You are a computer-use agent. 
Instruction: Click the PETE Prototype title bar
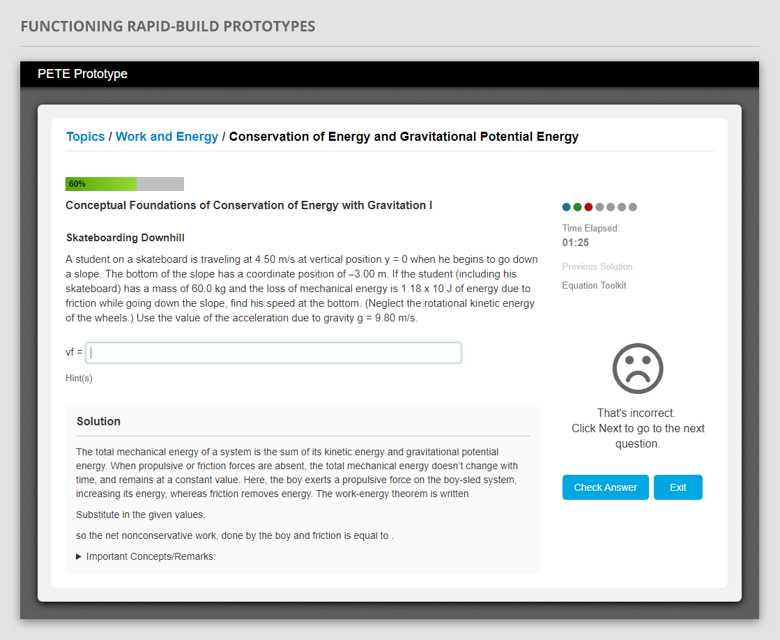pos(82,74)
